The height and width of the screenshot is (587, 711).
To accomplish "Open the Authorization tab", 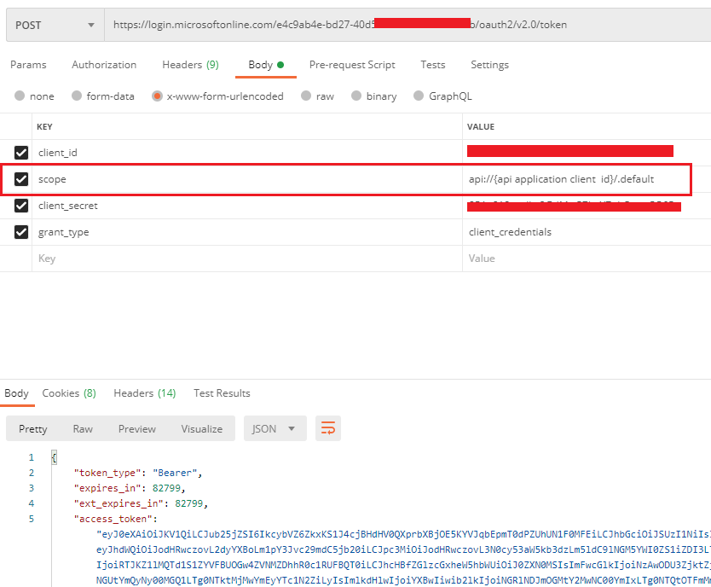I will [x=104, y=65].
